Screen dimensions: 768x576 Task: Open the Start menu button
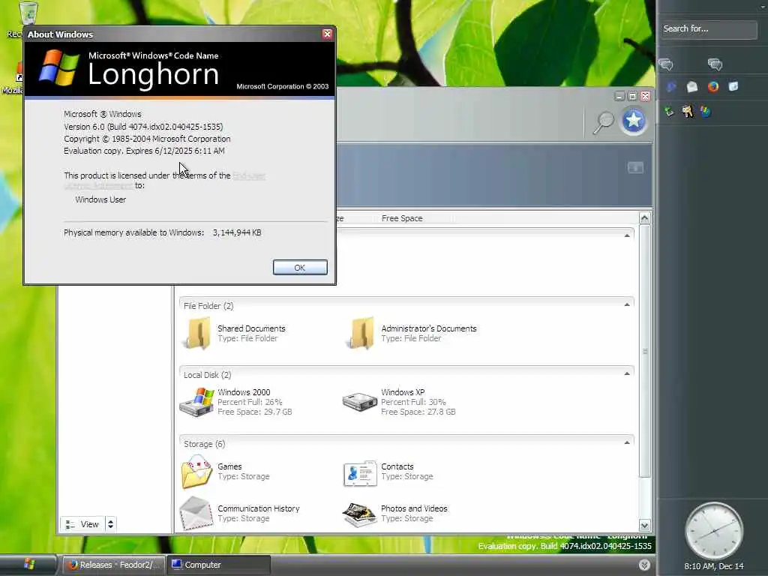(28, 564)
